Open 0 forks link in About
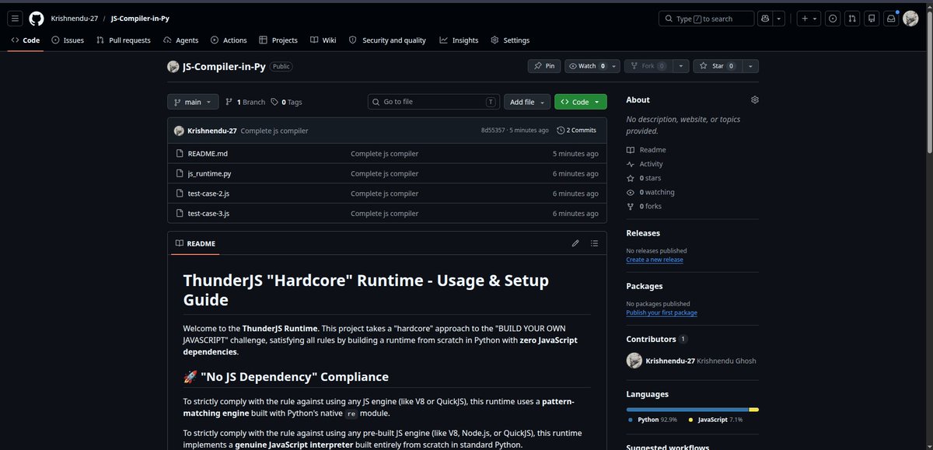The image size is (933, 450). (644, 206)
